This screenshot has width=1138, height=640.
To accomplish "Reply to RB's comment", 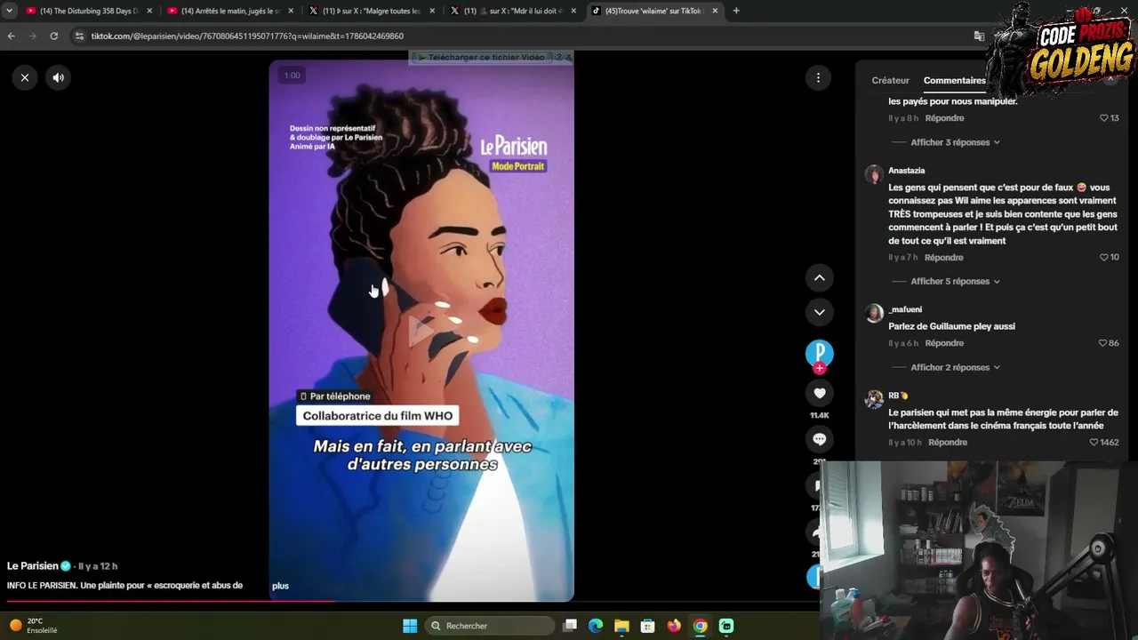I will point(948,443).
